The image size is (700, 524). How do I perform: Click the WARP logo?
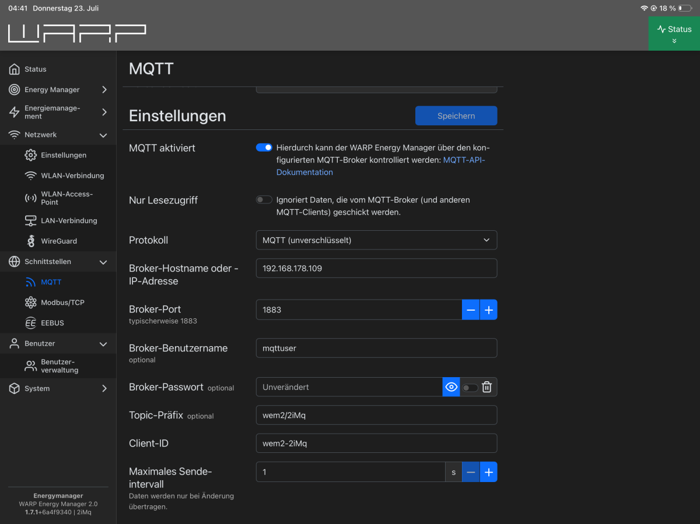click(x=77, y=34)
